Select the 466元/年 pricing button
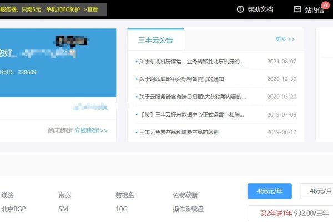The height and width of the screenshot is (222, 333). (x=270, y=191)
